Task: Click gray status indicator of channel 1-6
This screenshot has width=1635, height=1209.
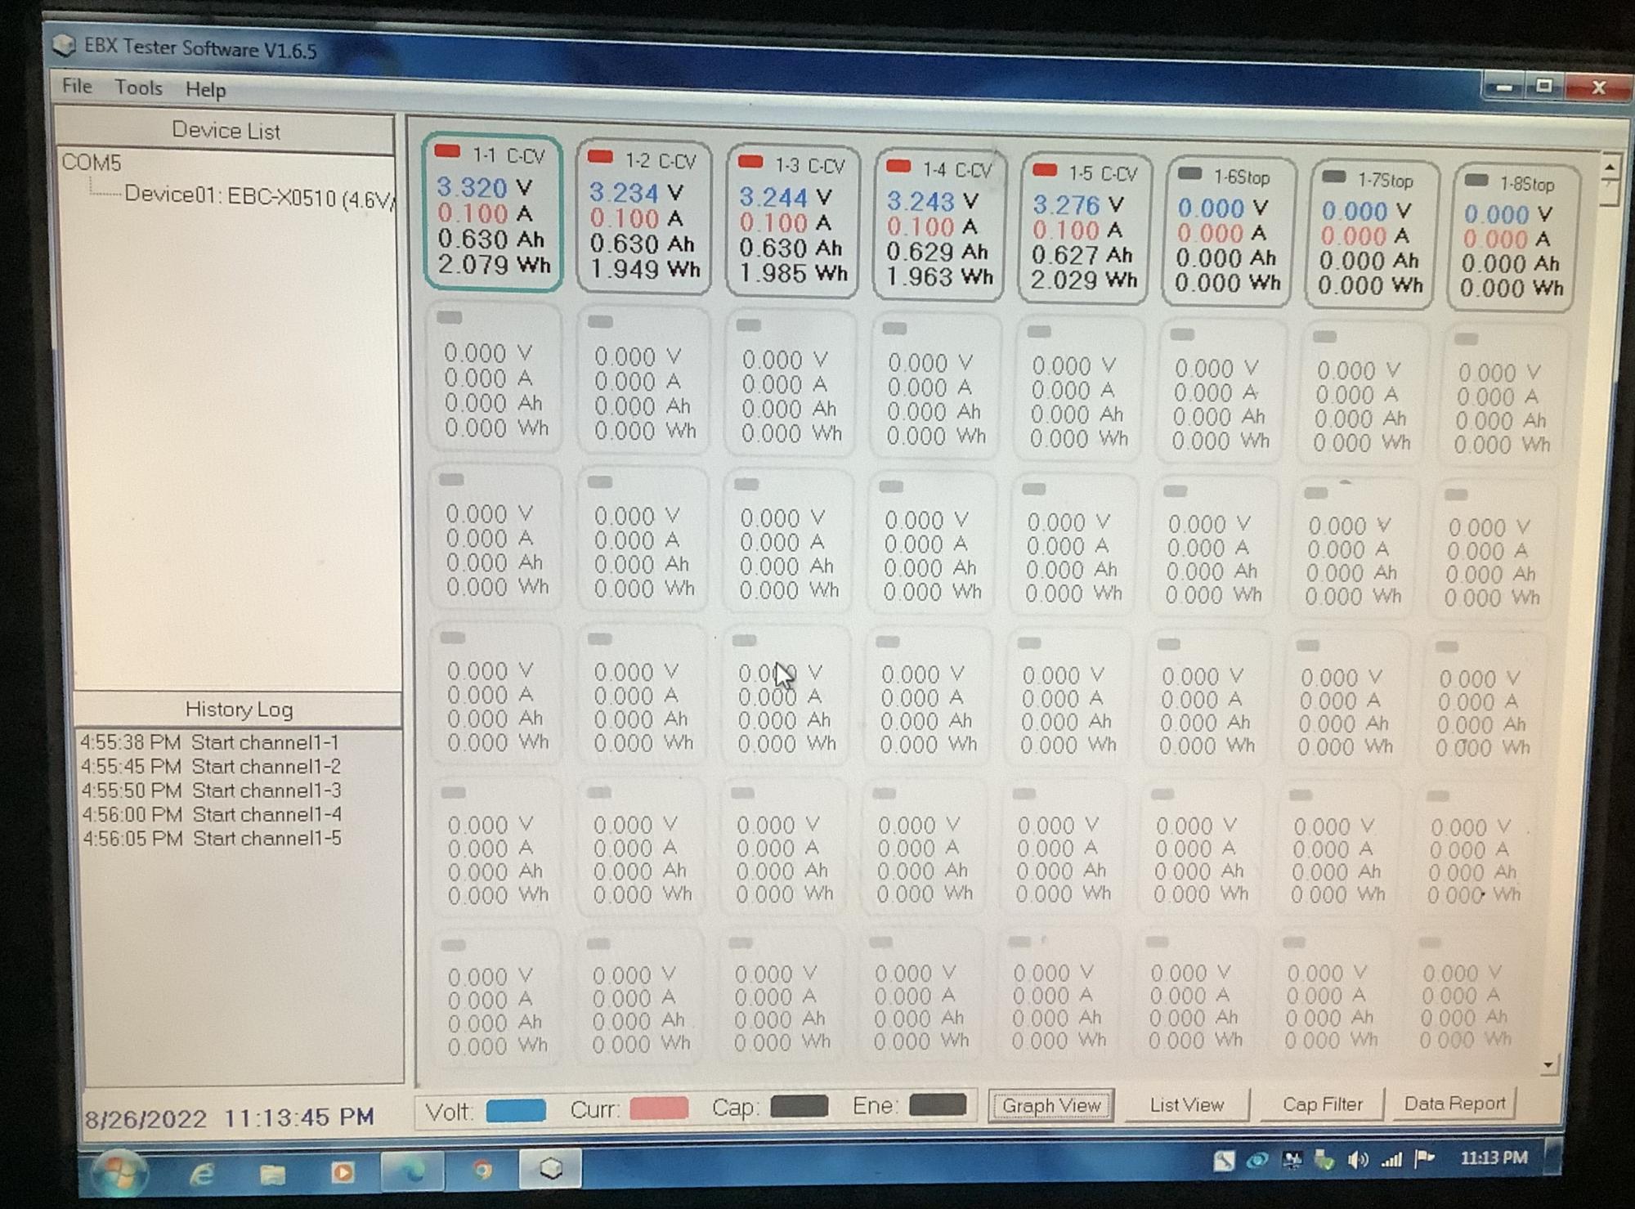Action: coord(1189,174)
